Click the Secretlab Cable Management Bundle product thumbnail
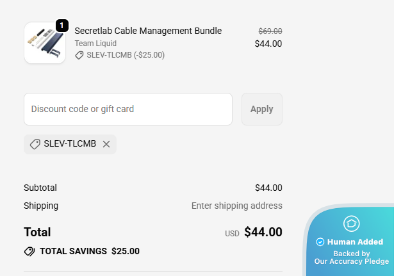 45,43
